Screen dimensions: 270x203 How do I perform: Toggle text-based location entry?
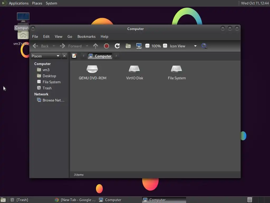74,56
